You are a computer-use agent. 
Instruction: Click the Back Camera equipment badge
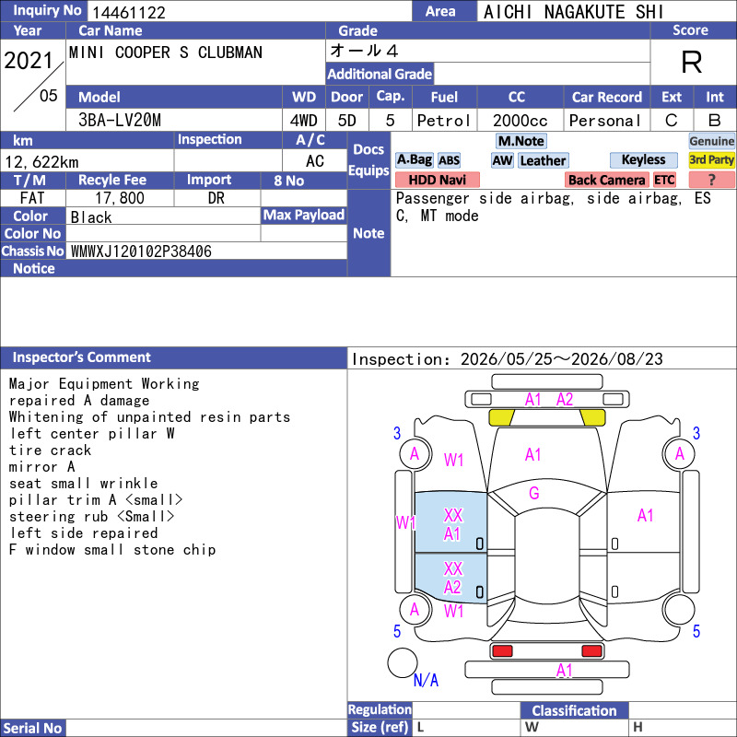click(606, 180)
